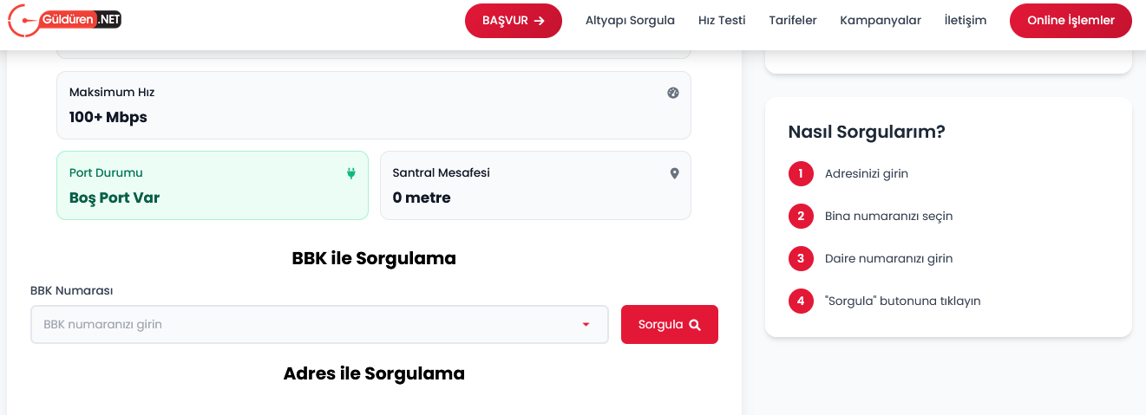Go to İletişim page
1146x415 pixels.
(966, 21)
